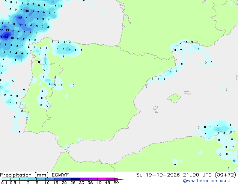This screenshot has height=184, width=238.
Task: Click the '21..00 UTC' time text
Action: [x=197, y=175]
